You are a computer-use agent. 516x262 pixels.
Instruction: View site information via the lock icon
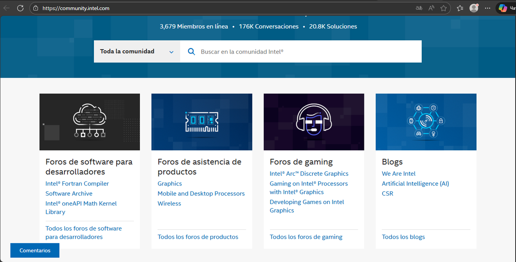35,8
